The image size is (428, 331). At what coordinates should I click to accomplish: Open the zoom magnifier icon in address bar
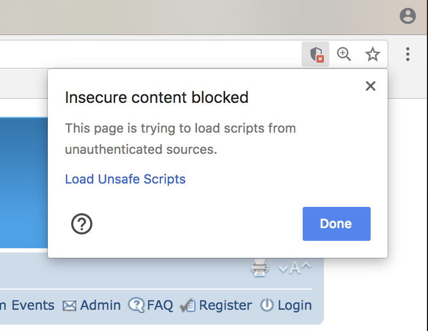(x=344, y=54)
